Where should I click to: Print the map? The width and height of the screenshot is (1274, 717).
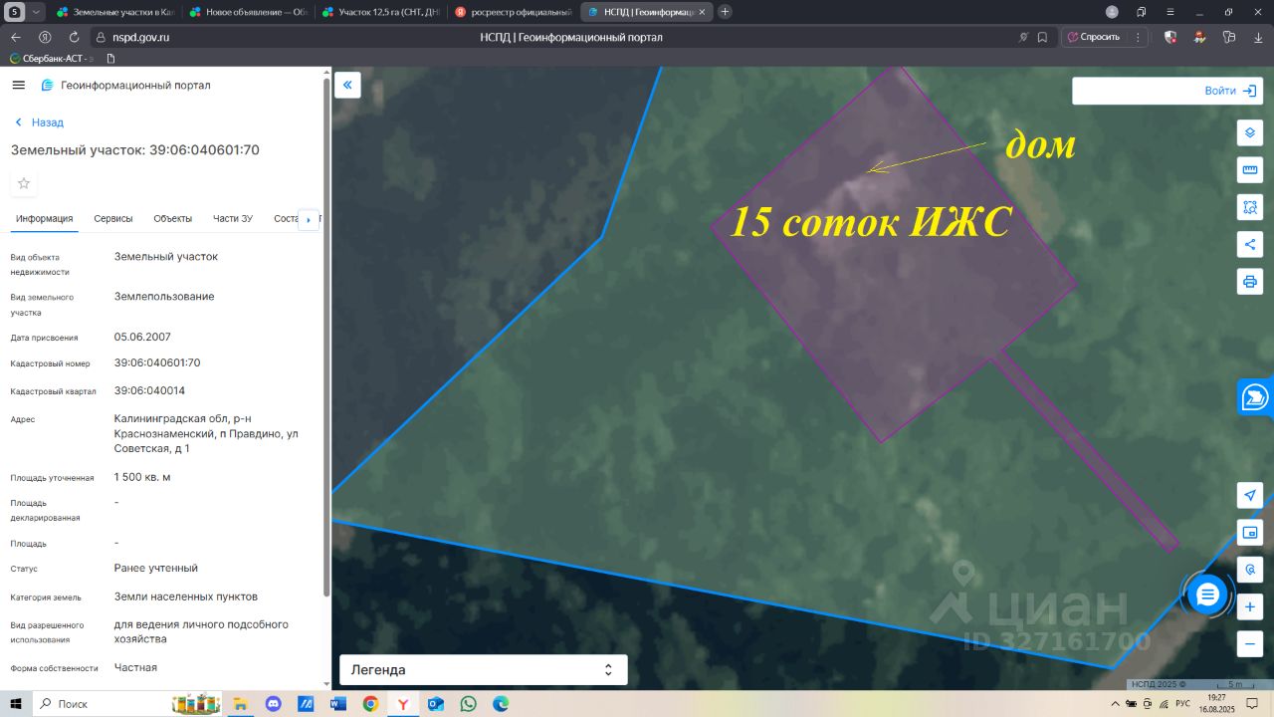1250,281
